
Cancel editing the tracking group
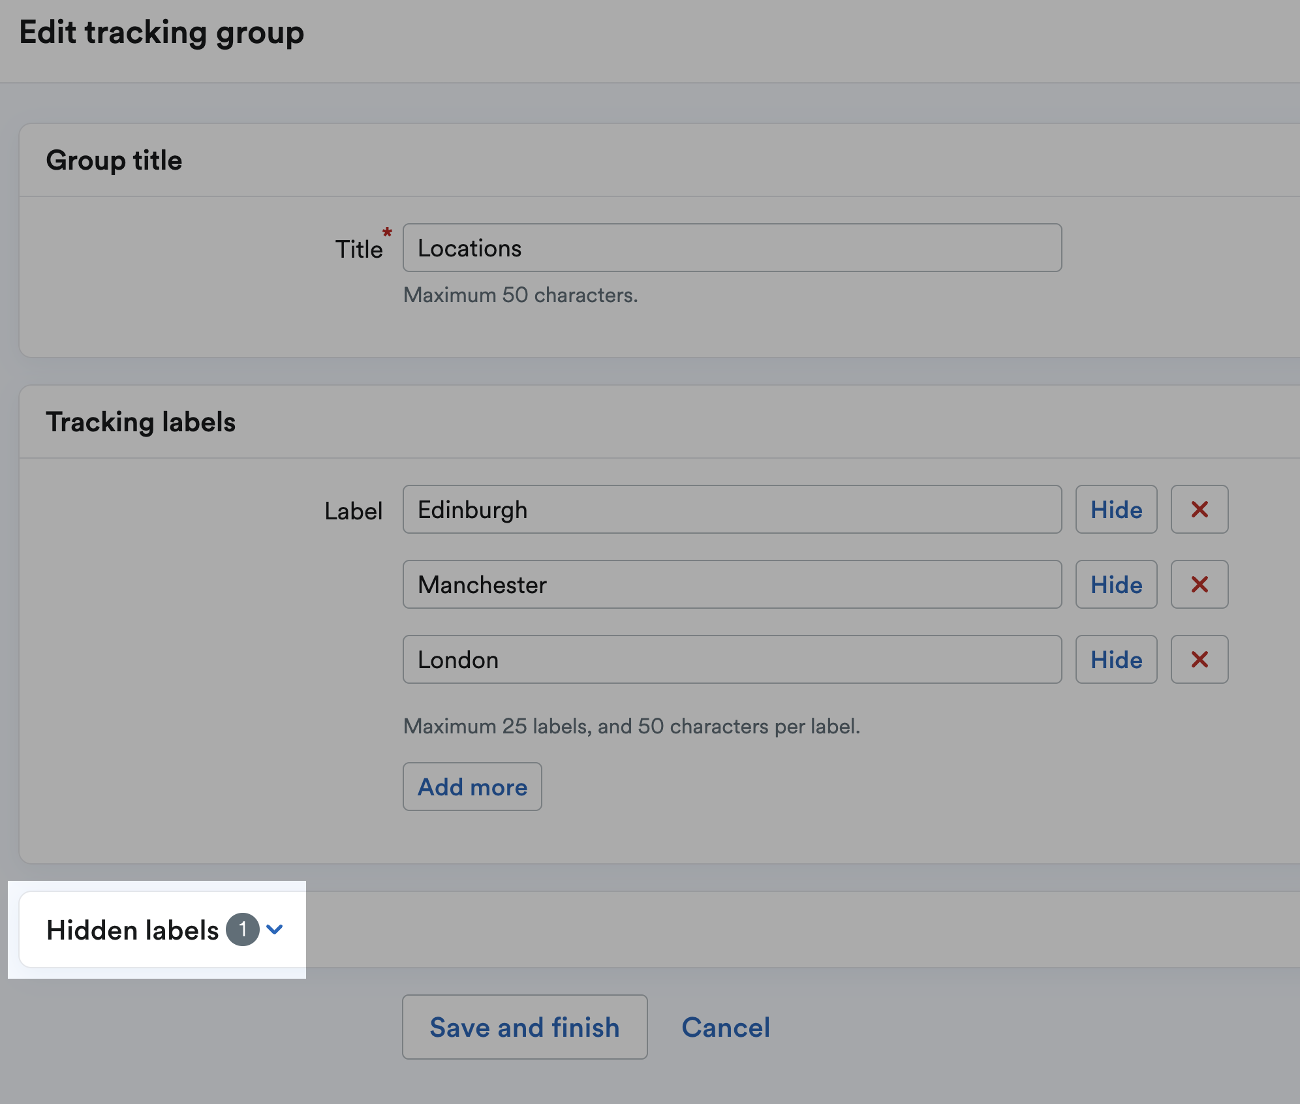tap(726, 1027)
